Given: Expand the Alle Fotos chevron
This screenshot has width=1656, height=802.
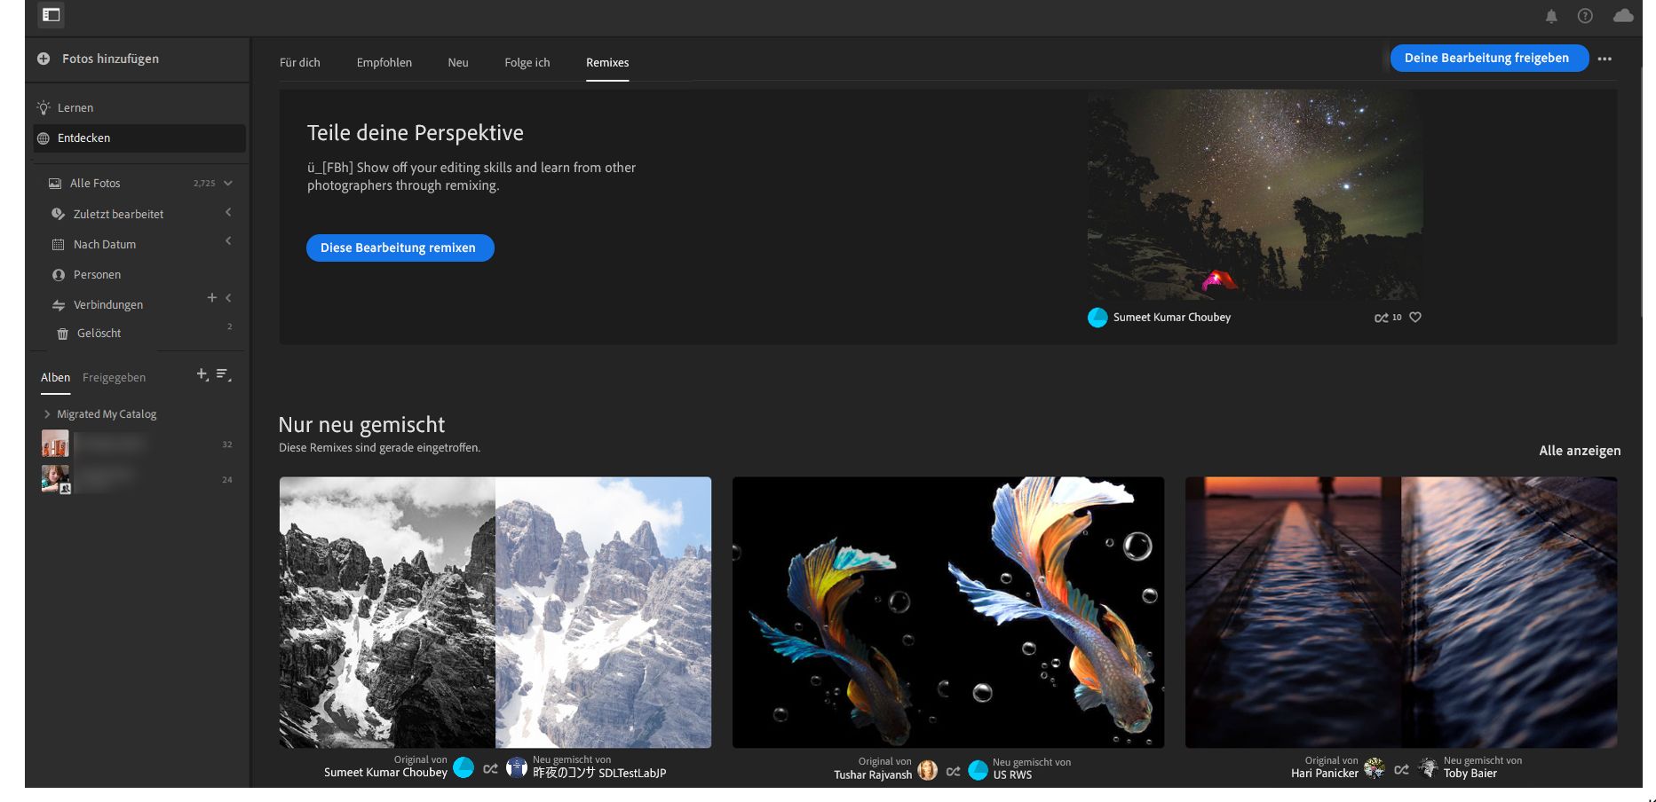Looking at the screenshot, I should (228, 184).
